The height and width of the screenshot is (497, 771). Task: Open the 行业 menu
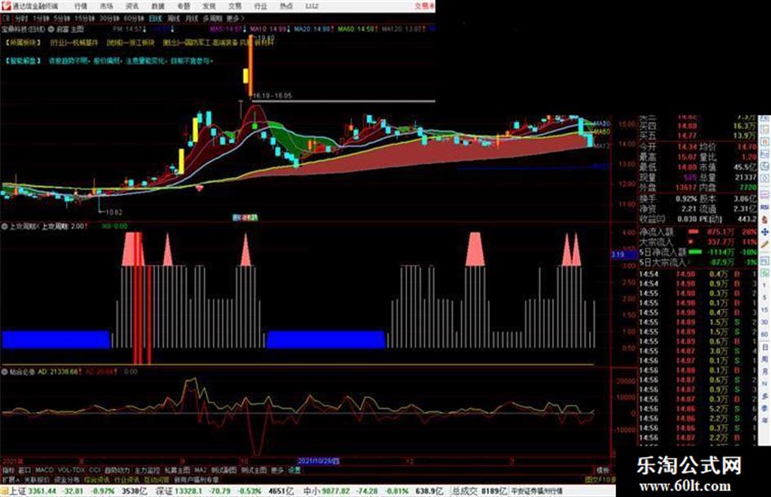[260, 7]
